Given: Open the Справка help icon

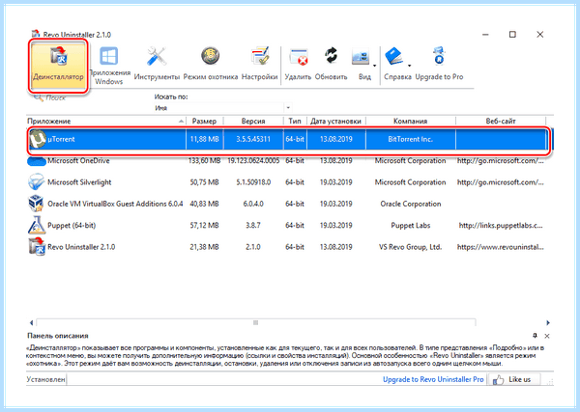Looking at the screenshot, I should 394,57.
